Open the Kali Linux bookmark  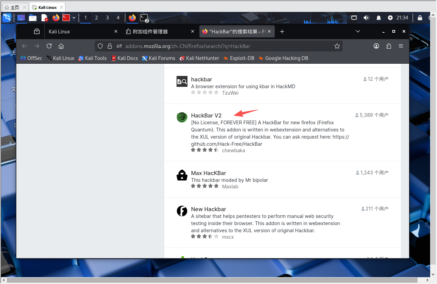tap(60, 58)
